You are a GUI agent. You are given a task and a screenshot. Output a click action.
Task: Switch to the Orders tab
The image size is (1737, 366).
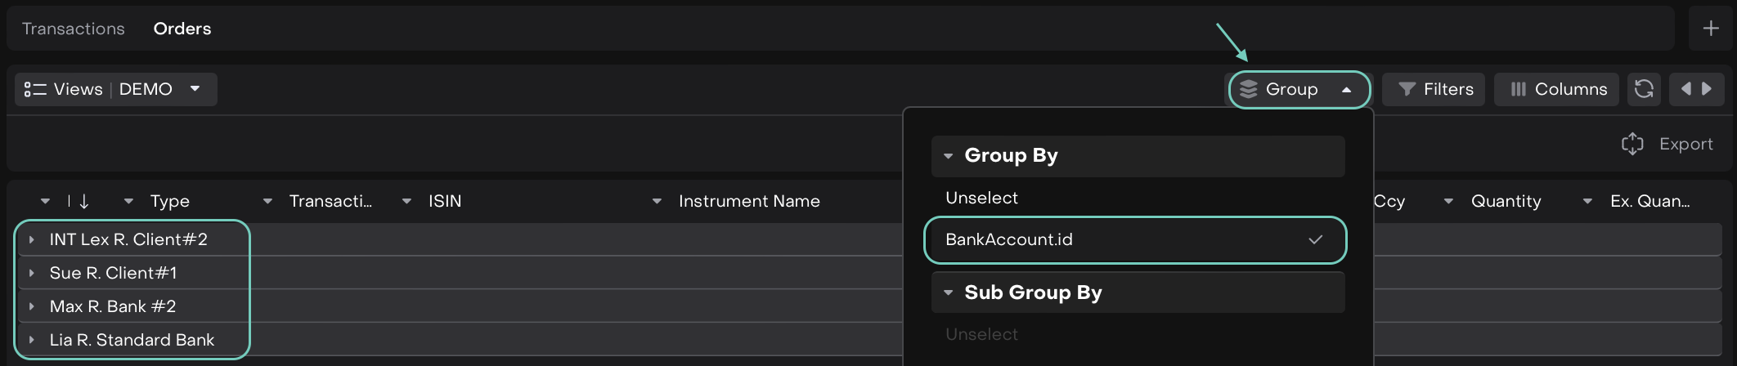pos(182,29)
